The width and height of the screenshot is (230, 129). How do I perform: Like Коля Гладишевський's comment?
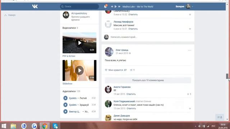(190, 109)
